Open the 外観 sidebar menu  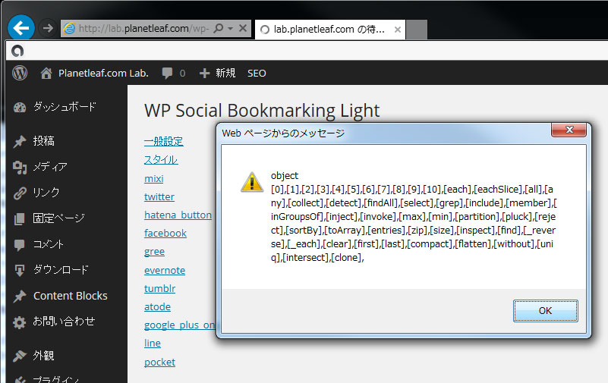coord(43,356)
